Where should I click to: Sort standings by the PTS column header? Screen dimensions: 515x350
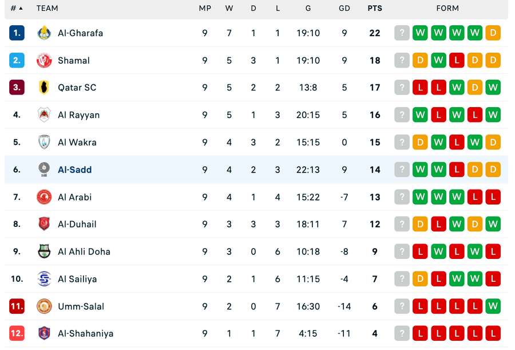[375, 9]
